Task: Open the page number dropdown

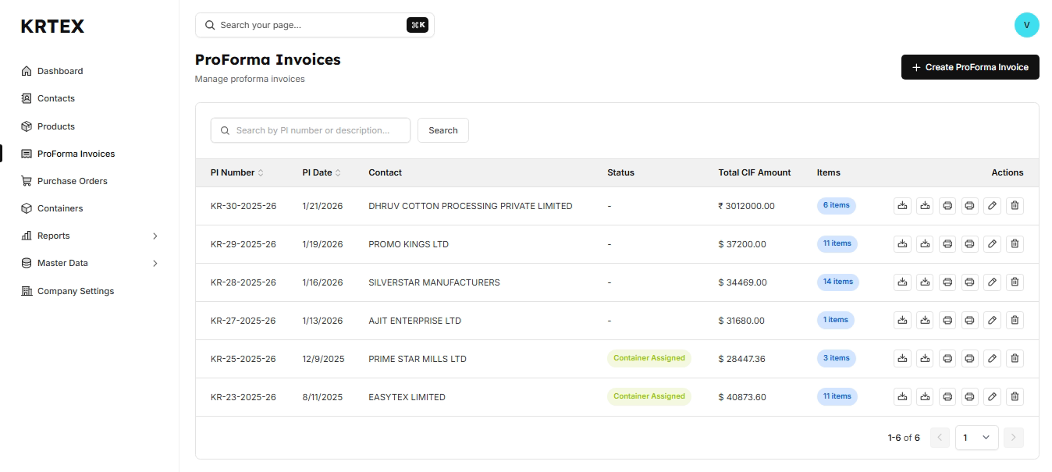Action: [x=976, y=438]
